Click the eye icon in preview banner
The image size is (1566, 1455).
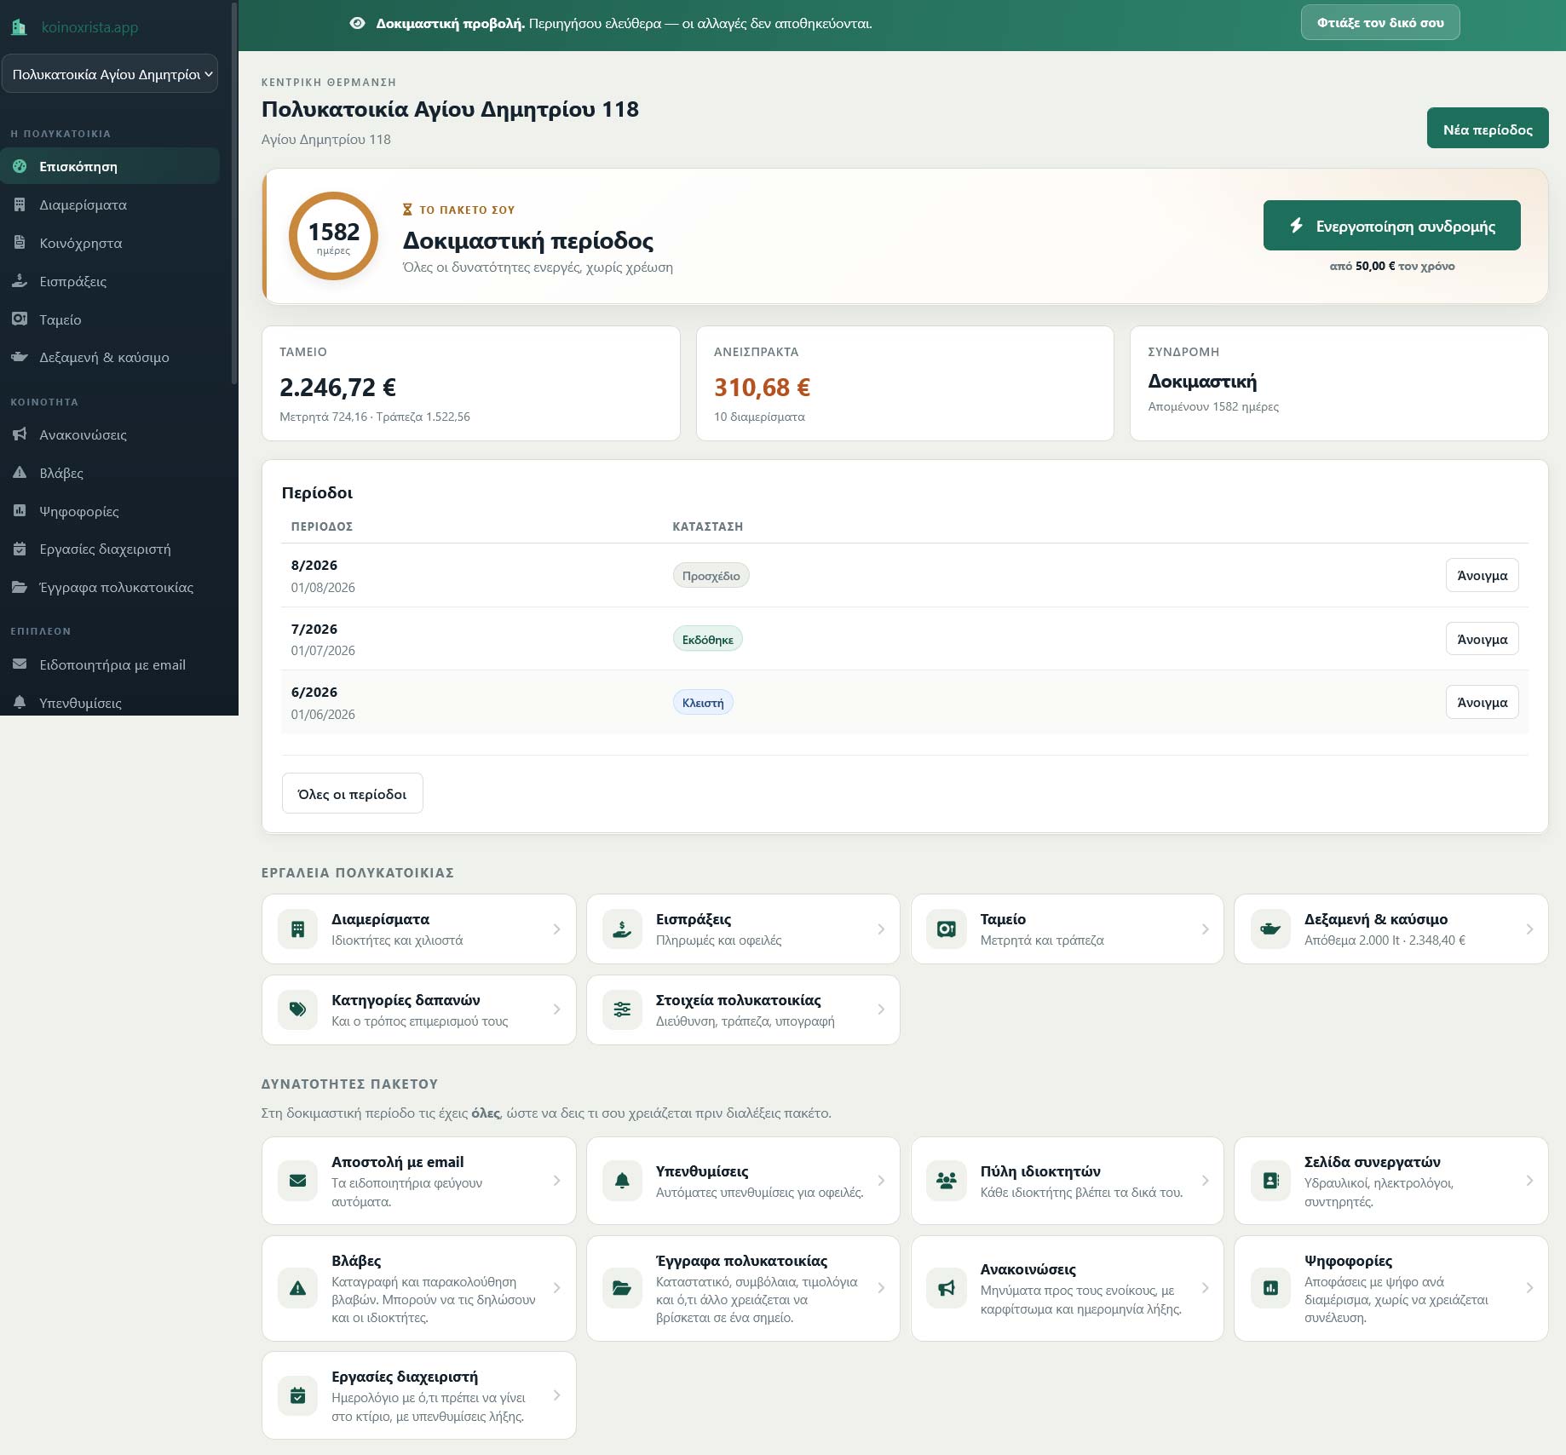click(x=358, y=23)
